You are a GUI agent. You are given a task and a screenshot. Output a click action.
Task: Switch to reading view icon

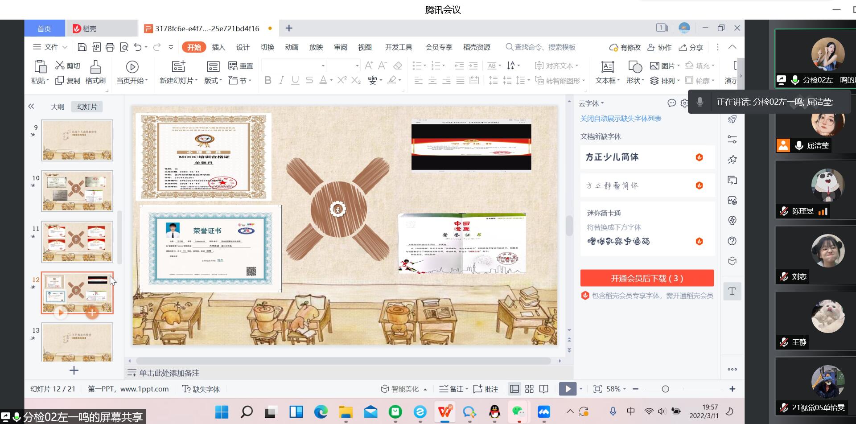coord(544,389)
